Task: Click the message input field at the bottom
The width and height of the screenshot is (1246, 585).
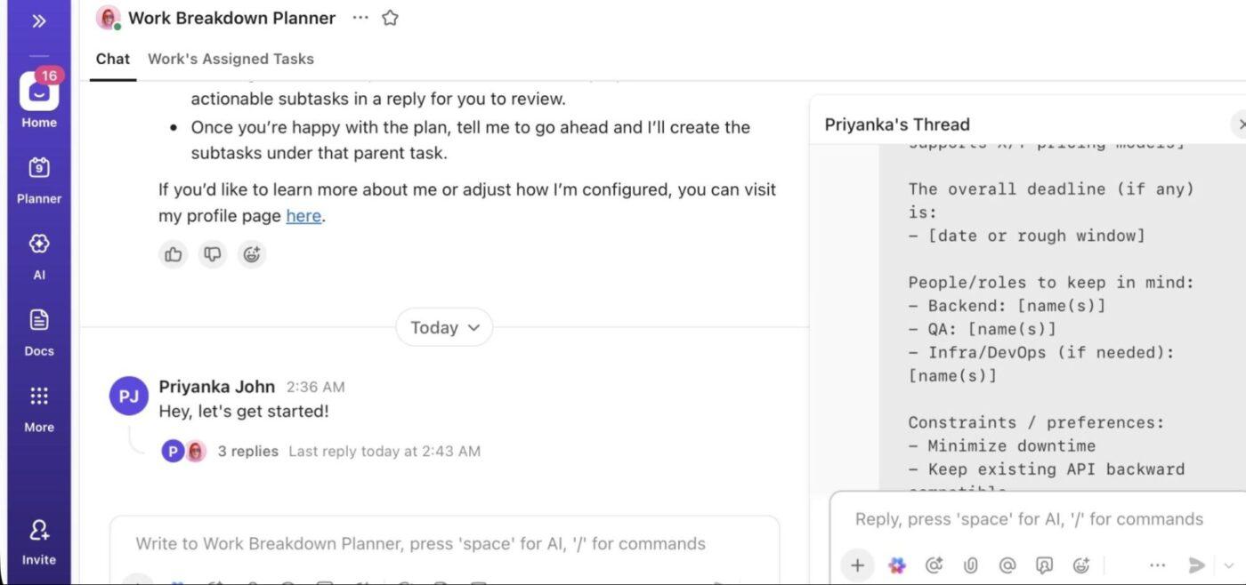Action: 418,542
